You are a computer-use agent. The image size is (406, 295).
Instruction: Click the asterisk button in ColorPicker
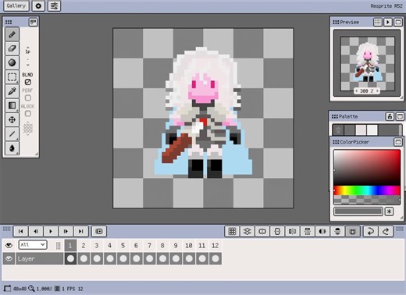(389, 211)
